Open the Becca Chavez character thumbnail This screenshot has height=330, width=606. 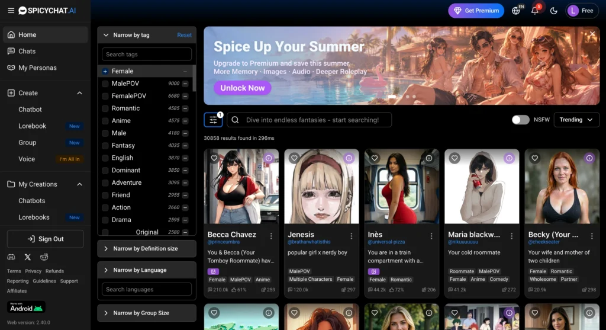point(241,187)
